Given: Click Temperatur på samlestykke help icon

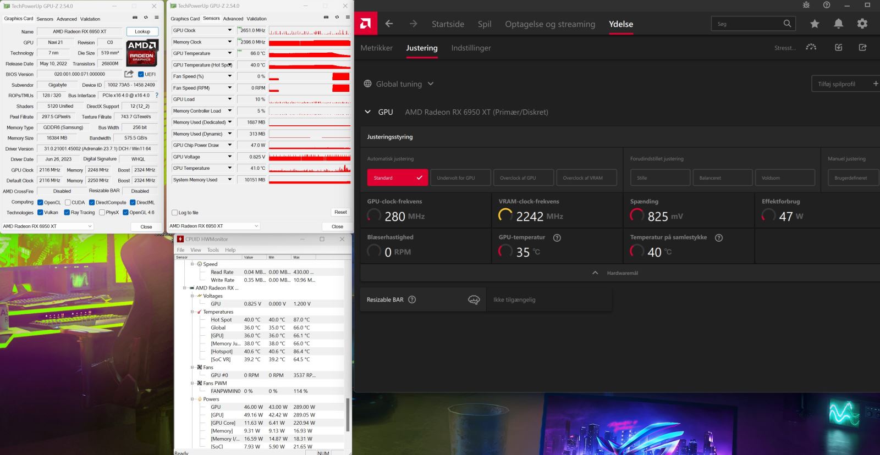Looking at the screenshot, I should pyautogui.click(x=719, y=238).
